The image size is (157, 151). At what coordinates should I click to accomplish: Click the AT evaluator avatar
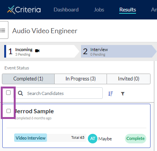pos(92,138)
